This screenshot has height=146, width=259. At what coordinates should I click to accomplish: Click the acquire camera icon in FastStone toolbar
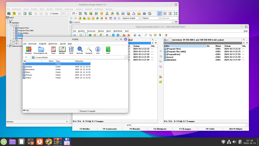click(9, 14)
